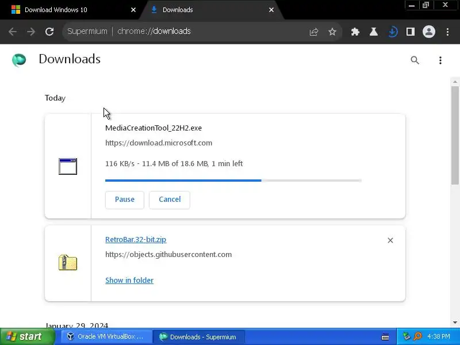460x345 pixels.
Task: Click the page vertical scrollbar thumb
Action: point(455,136)
